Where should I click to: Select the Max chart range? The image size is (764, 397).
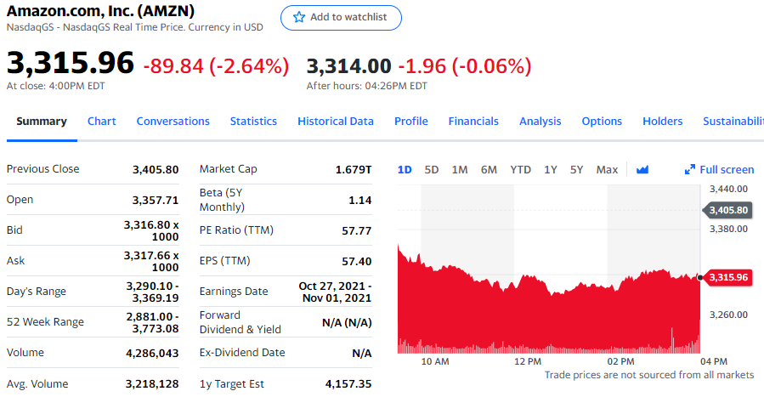tap(607, 170)
